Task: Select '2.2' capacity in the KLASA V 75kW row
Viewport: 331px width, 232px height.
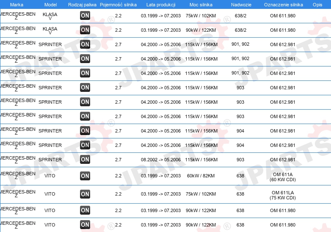Action: click(118, 16)
